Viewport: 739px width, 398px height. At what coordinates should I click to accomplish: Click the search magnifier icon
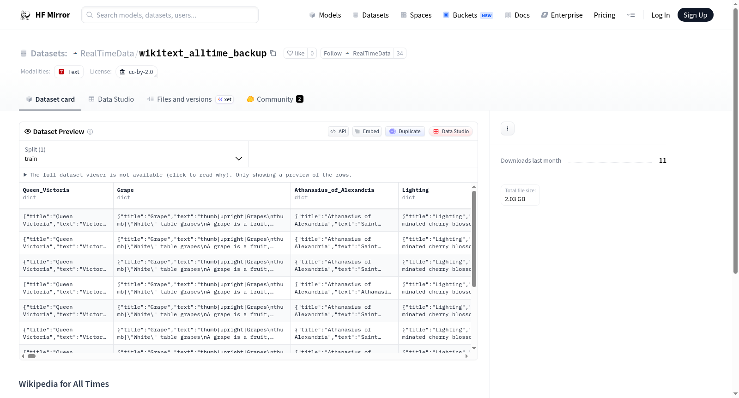coord(90,15)
